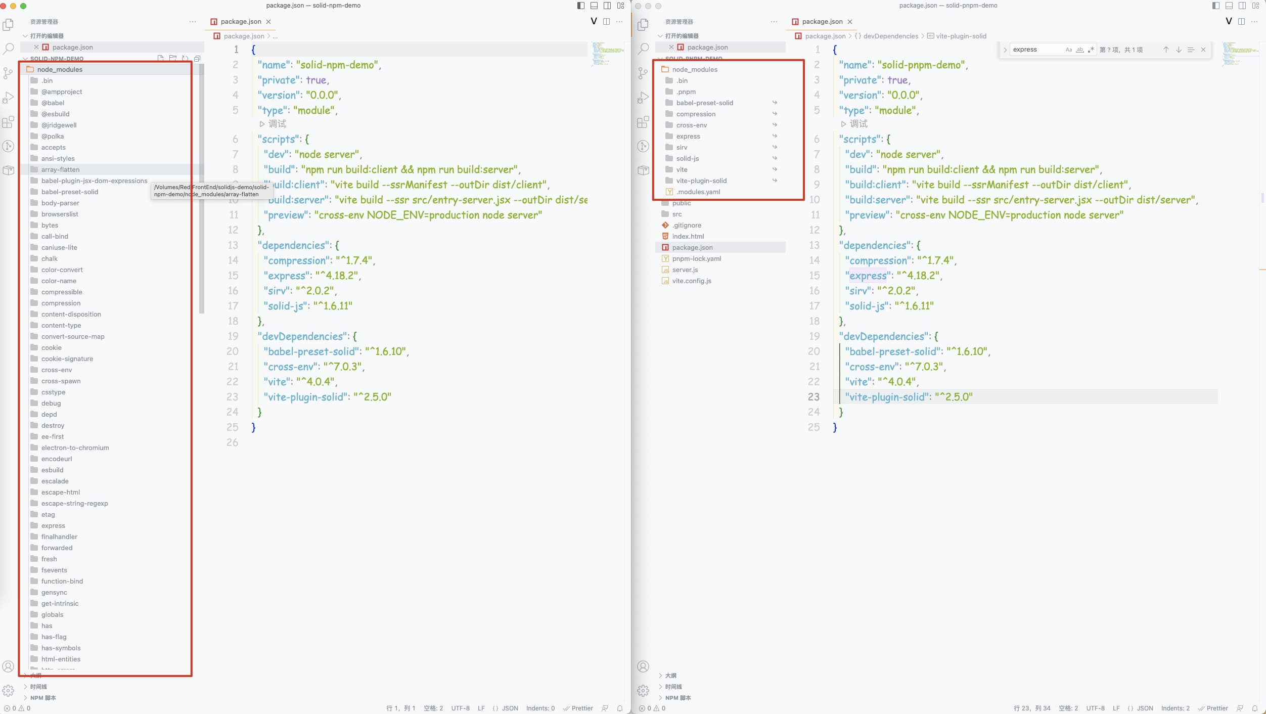Open Run and Debug in right activity bar
Image resolution: width=1266 pixels, height=714 pixels.
coord(643,98)
